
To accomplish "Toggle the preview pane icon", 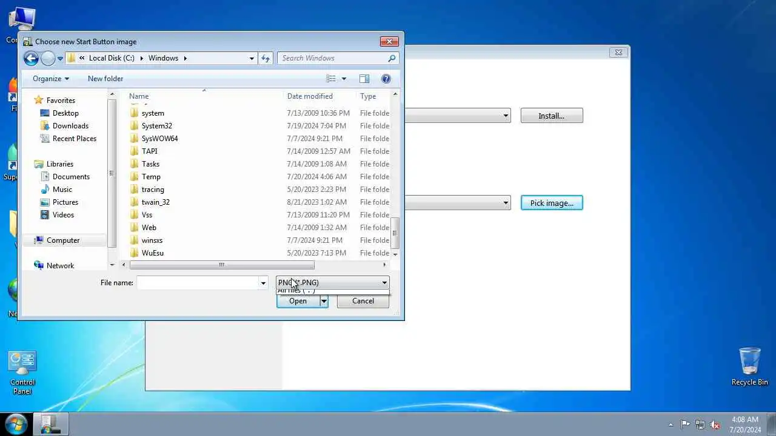I will pyautogui.click(x=364, y=79).
